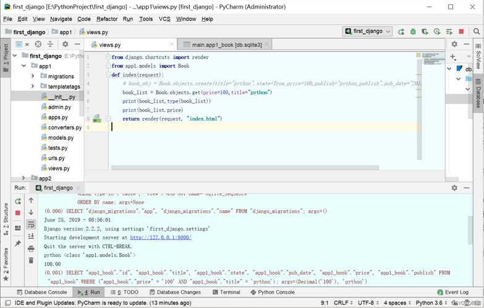This screenshot has width=484, height=308.
Task: Open the Database Console tool window
Action: [x=42, y=292]
